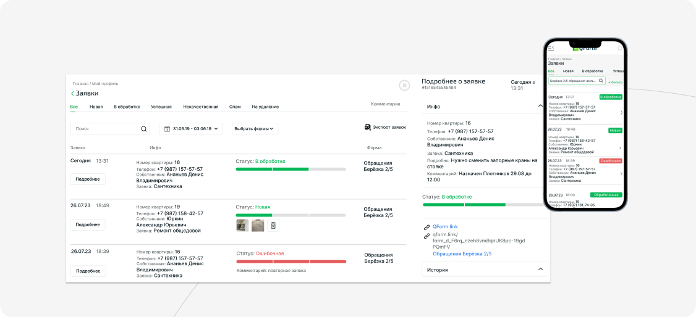Click request number #1516545545464 in details

(438, 88)
